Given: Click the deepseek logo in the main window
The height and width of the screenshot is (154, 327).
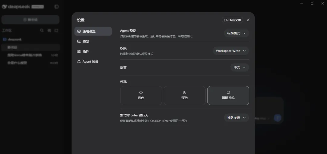Looking at the screenshot, I should (16, 7).
